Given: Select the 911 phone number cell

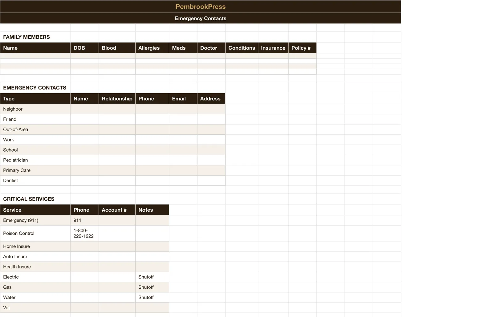Looking at the screenshot, I should [85, 220].
